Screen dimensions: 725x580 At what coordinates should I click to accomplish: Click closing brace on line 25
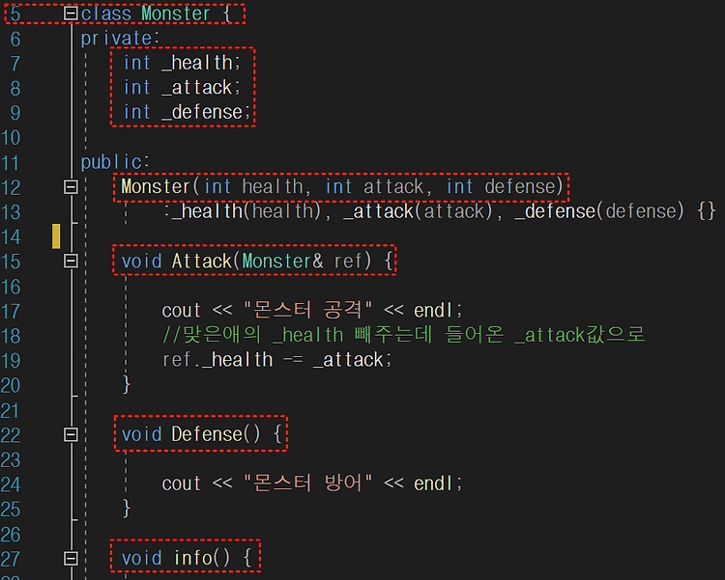click(127, 509)
